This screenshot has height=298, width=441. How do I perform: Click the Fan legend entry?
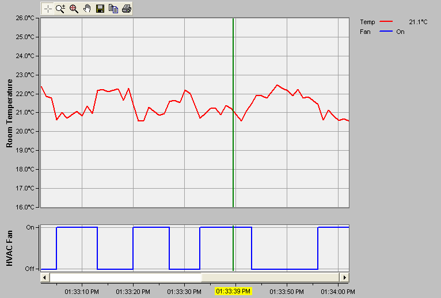365,32
